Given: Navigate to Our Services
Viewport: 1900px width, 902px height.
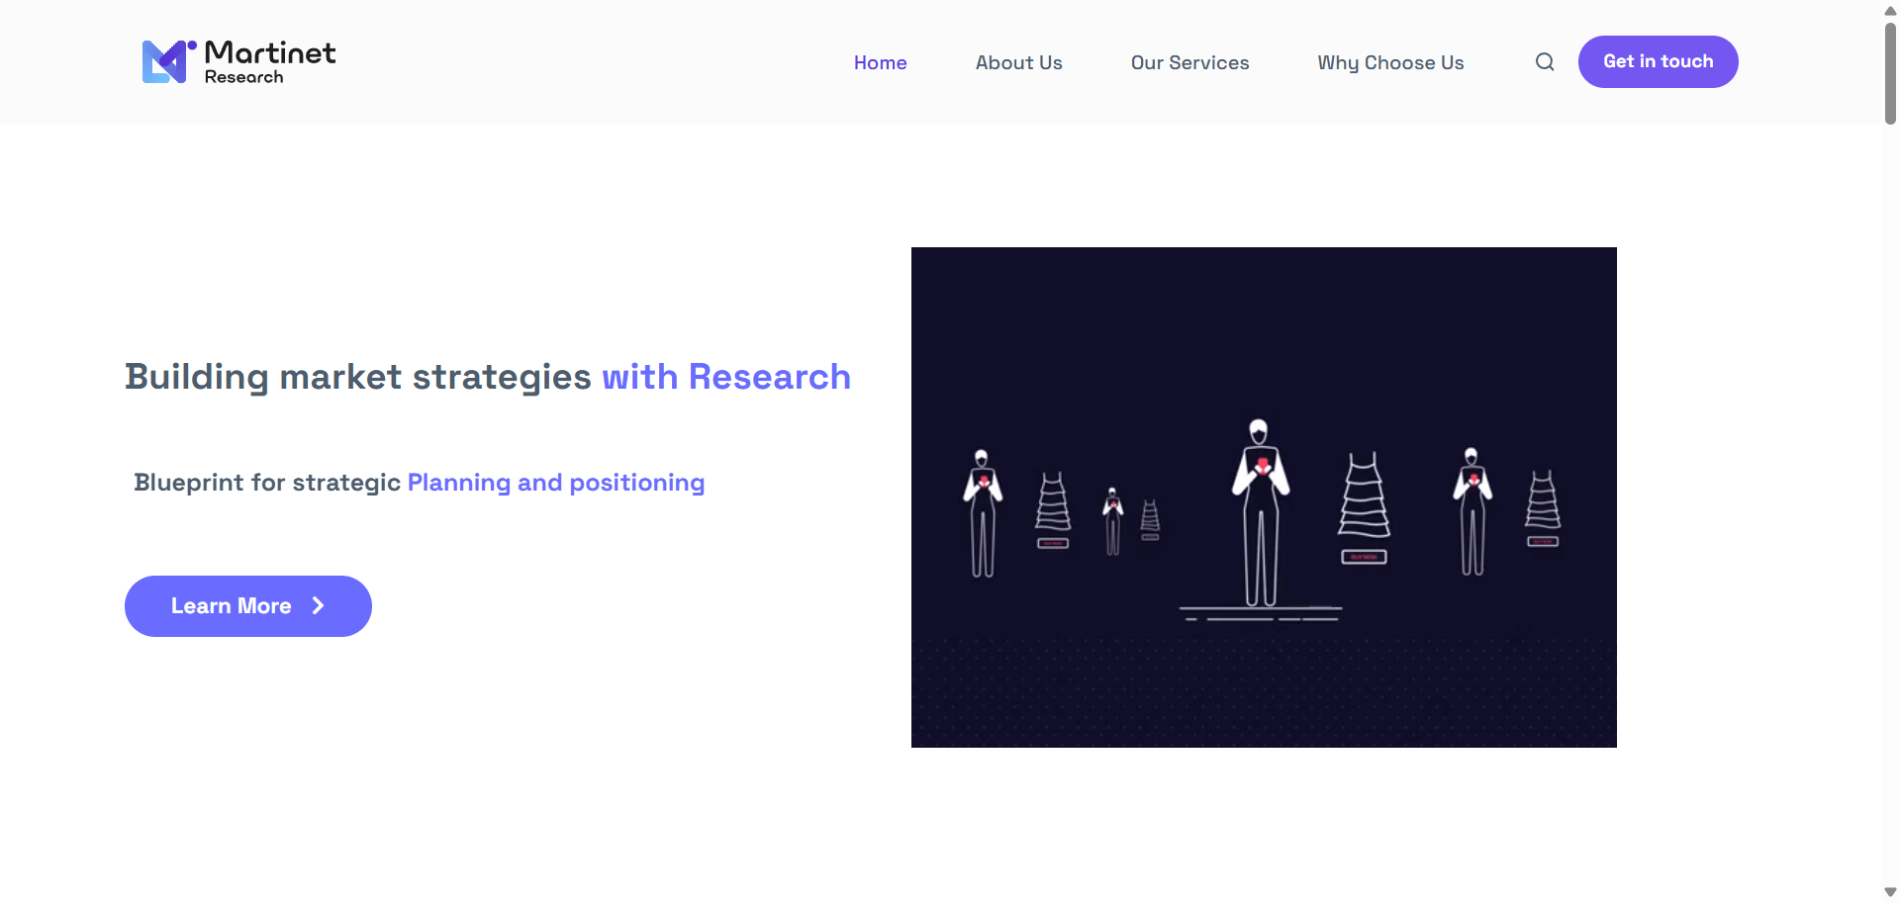Looking at the screenshot, I should click(x=1189, y=62).
